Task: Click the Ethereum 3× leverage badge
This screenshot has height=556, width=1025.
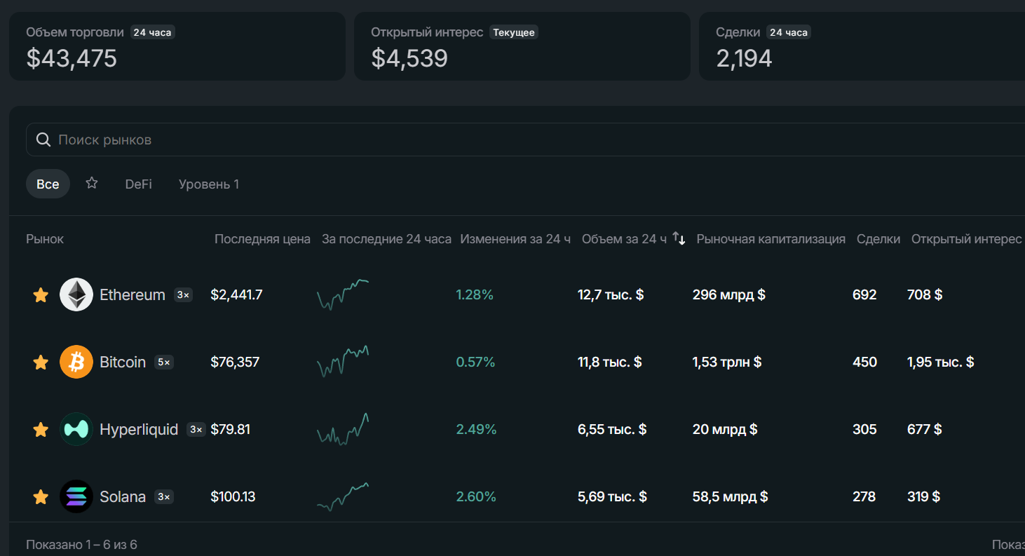Action: pos(183,295)
